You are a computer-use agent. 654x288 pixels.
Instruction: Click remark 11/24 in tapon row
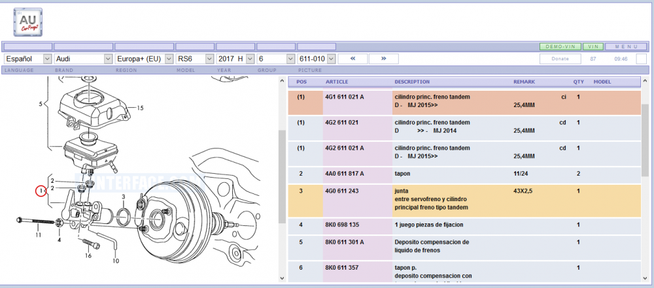(x=519, y=174)
